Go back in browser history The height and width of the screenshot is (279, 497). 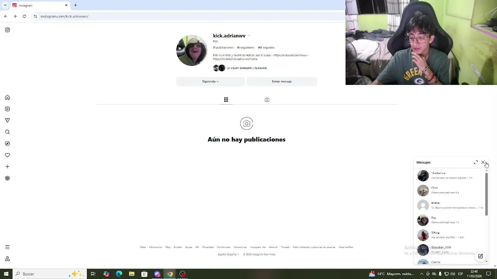5,16
